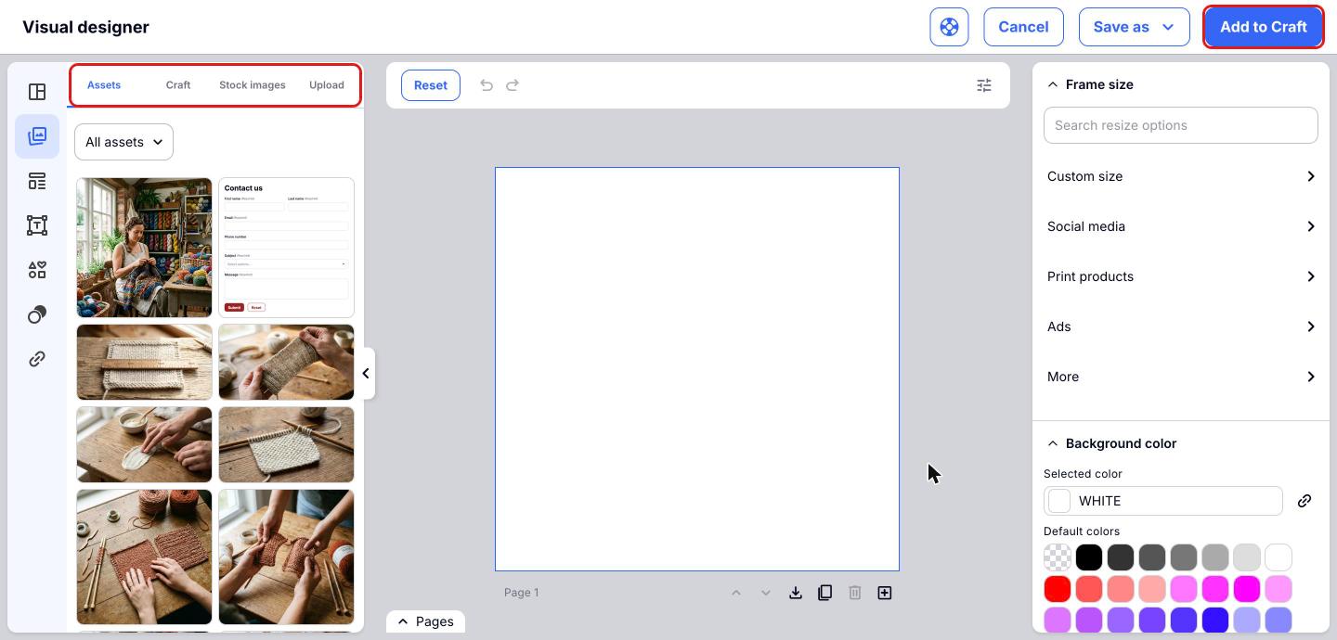
Task: Click the Reset button
Action: tap(431, 85)
